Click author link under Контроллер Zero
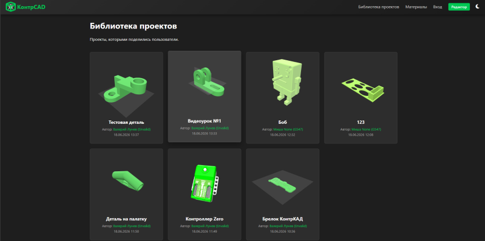The image size is (485, 241). click(210, 226)
